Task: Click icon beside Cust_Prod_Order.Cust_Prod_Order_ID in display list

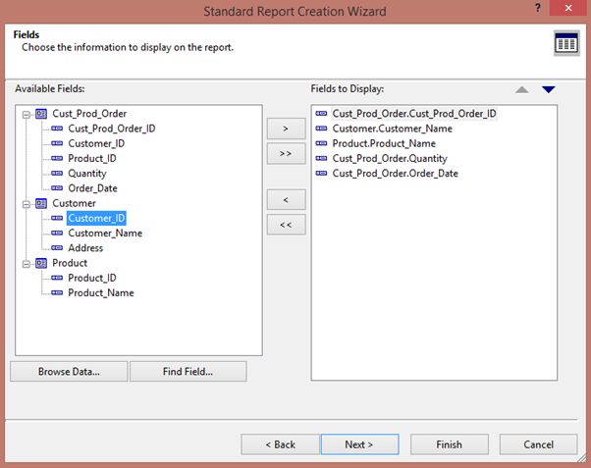Action: (321, 114)
